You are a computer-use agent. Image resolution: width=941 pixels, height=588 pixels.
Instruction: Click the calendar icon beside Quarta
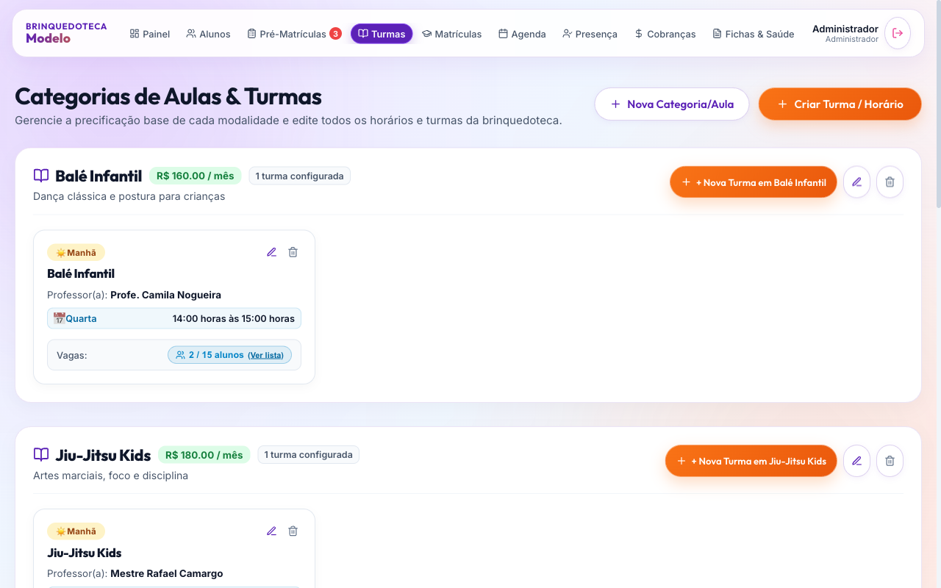pos(59,318)
